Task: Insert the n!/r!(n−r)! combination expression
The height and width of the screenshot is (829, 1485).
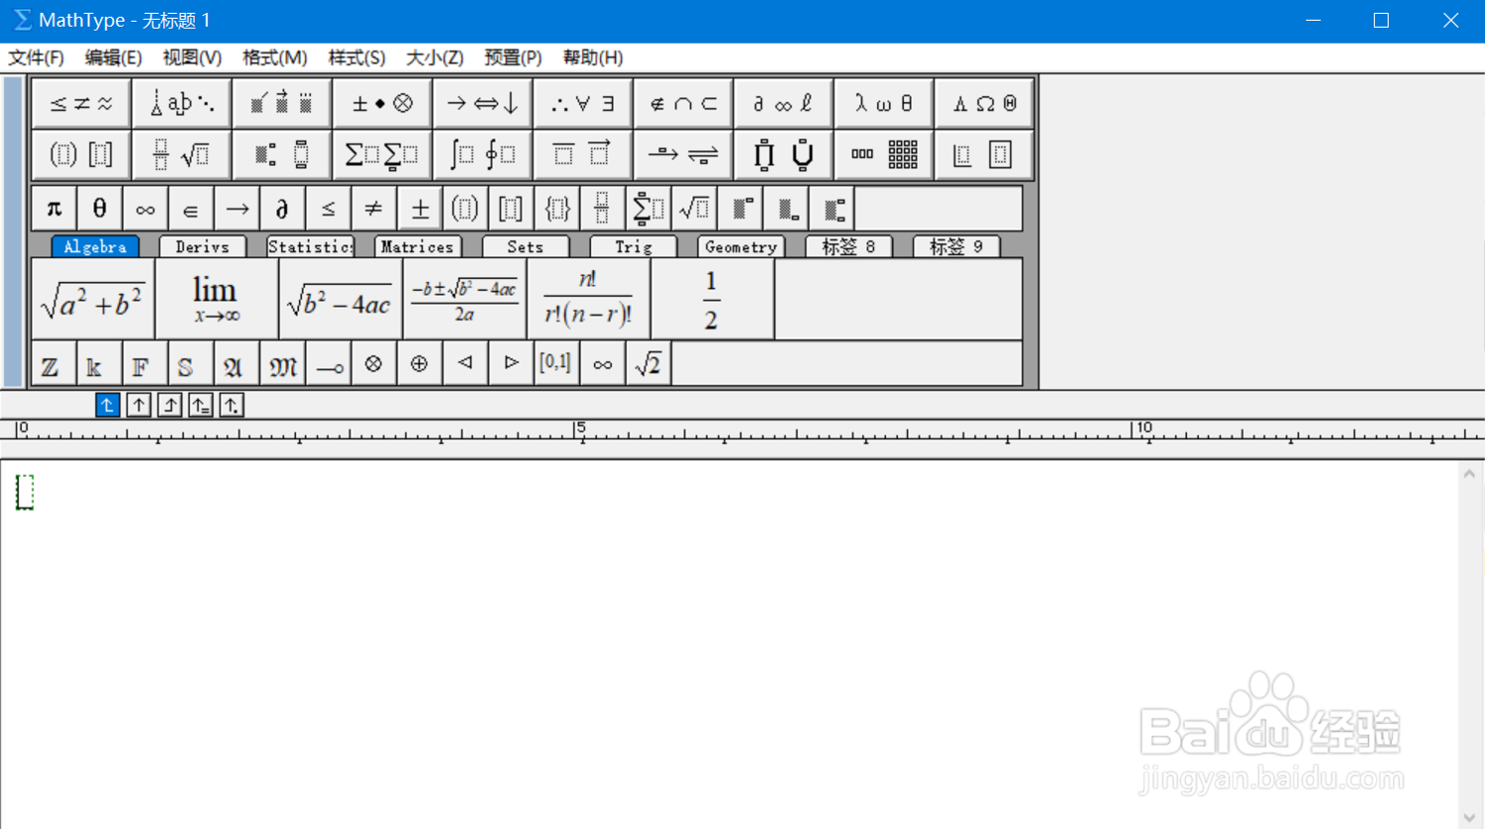Action: (588, 300)
